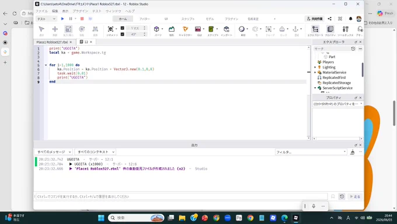The height and width of the screenshot is (224, 397).
Task: Select the Rotate tool icon
Action: (x=82, y=29)
